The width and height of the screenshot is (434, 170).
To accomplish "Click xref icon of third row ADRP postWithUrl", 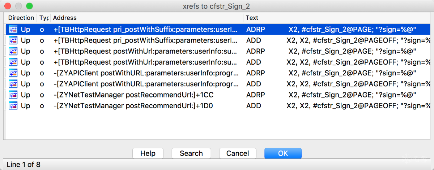I will coord(13,51).
